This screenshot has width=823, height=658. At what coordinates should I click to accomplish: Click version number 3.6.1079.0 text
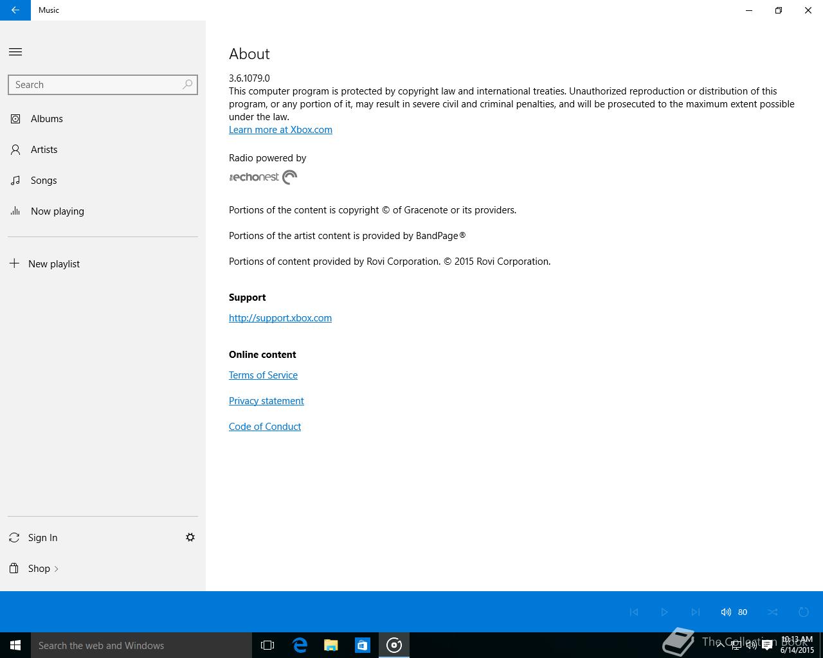tap(249, 78)
